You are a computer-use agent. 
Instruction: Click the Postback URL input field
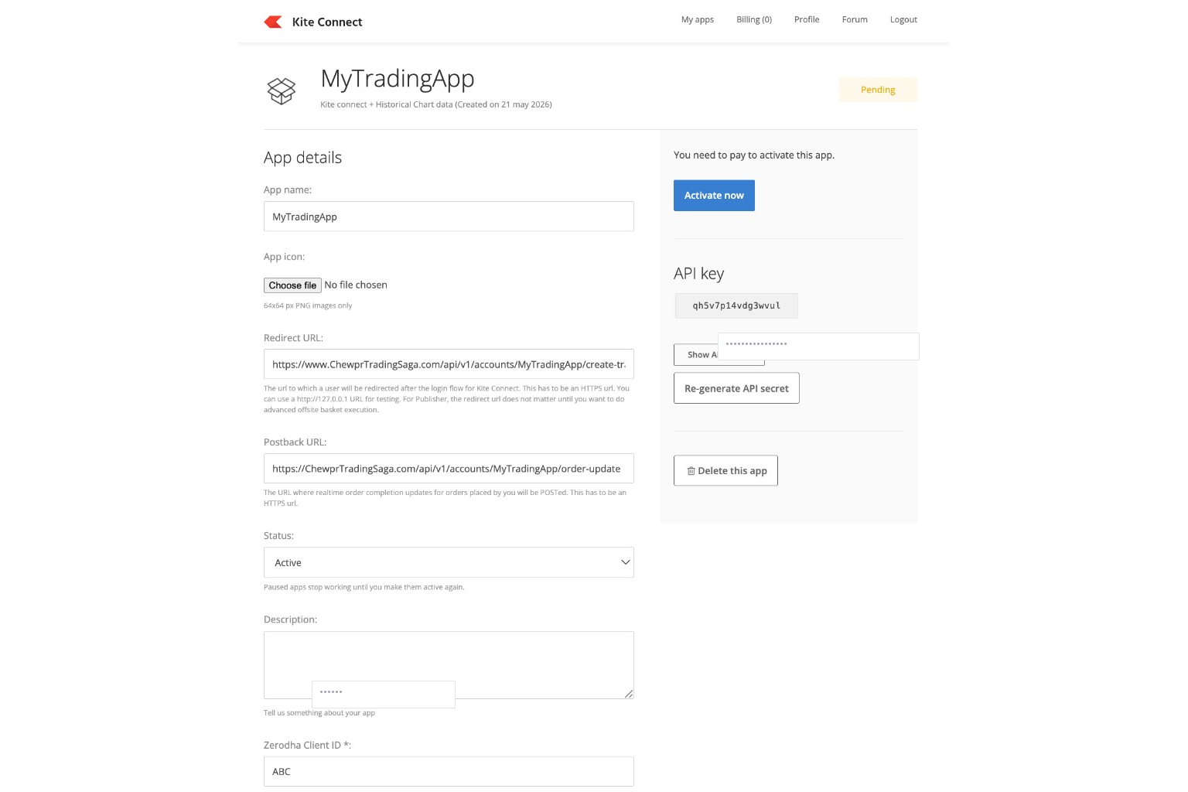tap(449, 469)
